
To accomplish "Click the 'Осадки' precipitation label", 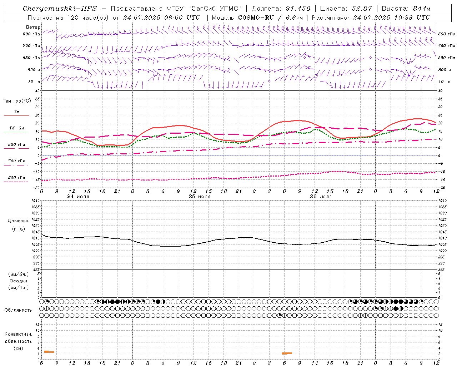I will (19, 281).
